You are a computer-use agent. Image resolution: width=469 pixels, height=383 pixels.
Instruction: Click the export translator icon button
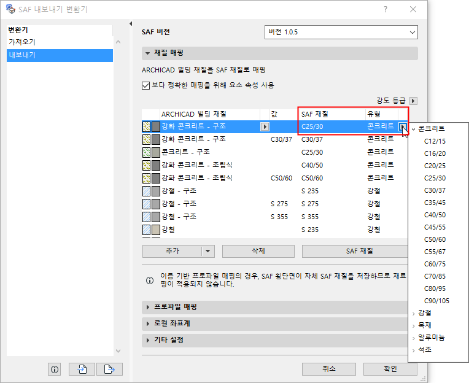(109, 369)
